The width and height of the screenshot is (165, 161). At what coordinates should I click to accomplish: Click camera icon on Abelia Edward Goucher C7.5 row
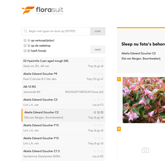pyautogui.click(x=102, y=151)
